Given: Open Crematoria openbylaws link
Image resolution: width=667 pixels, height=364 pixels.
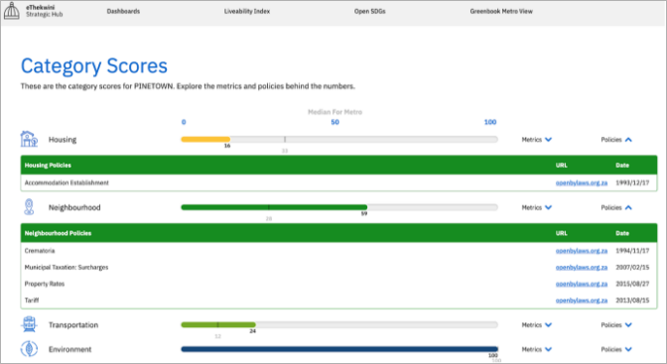Looking at the screenshot, I should pos(582,251).
